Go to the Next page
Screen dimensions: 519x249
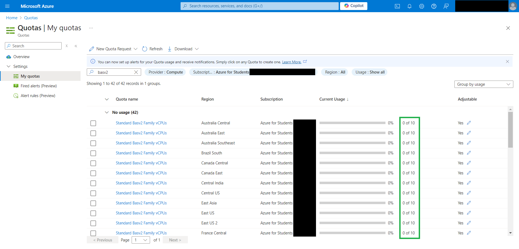[x=175, y=240]
